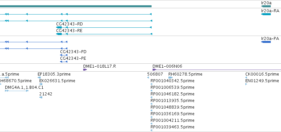Viewport: 281px width, 132px height.
Task: Click the EN01249.5prime arrow glyph
Action: tap(246, 84)
